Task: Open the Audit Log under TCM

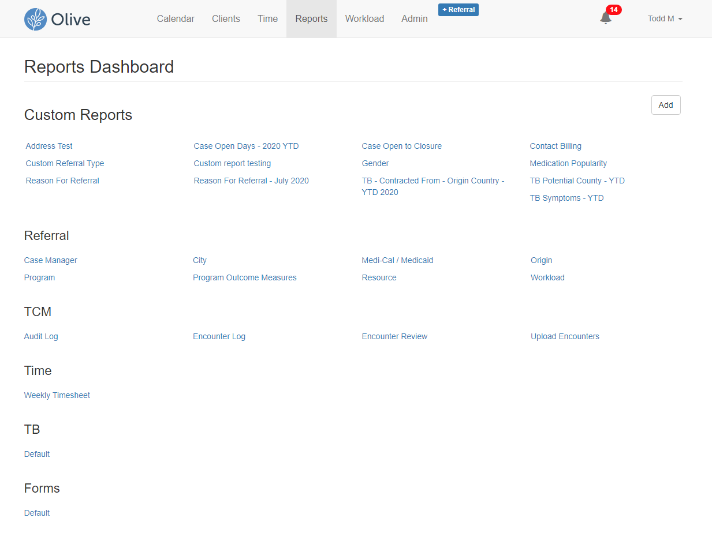Action: point(40,336)
